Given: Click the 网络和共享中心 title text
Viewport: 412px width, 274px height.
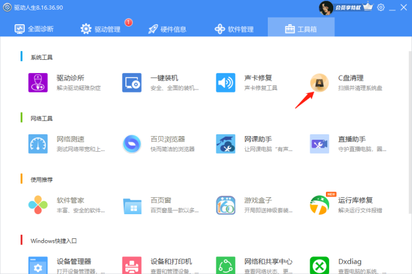Looking at the screenshot, I should (x=268, y=261).
